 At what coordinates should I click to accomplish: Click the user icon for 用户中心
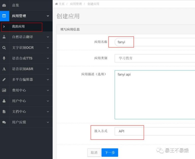pyautogui.click(x=4, y=101)
